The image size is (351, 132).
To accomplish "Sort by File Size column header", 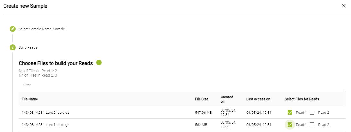I will [201, 99].
